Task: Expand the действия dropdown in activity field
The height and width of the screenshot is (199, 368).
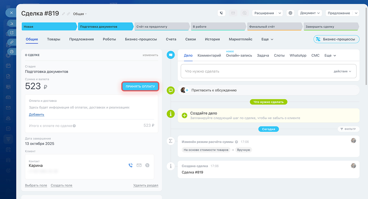Action: pyautogui.click(x=342, y=71)
